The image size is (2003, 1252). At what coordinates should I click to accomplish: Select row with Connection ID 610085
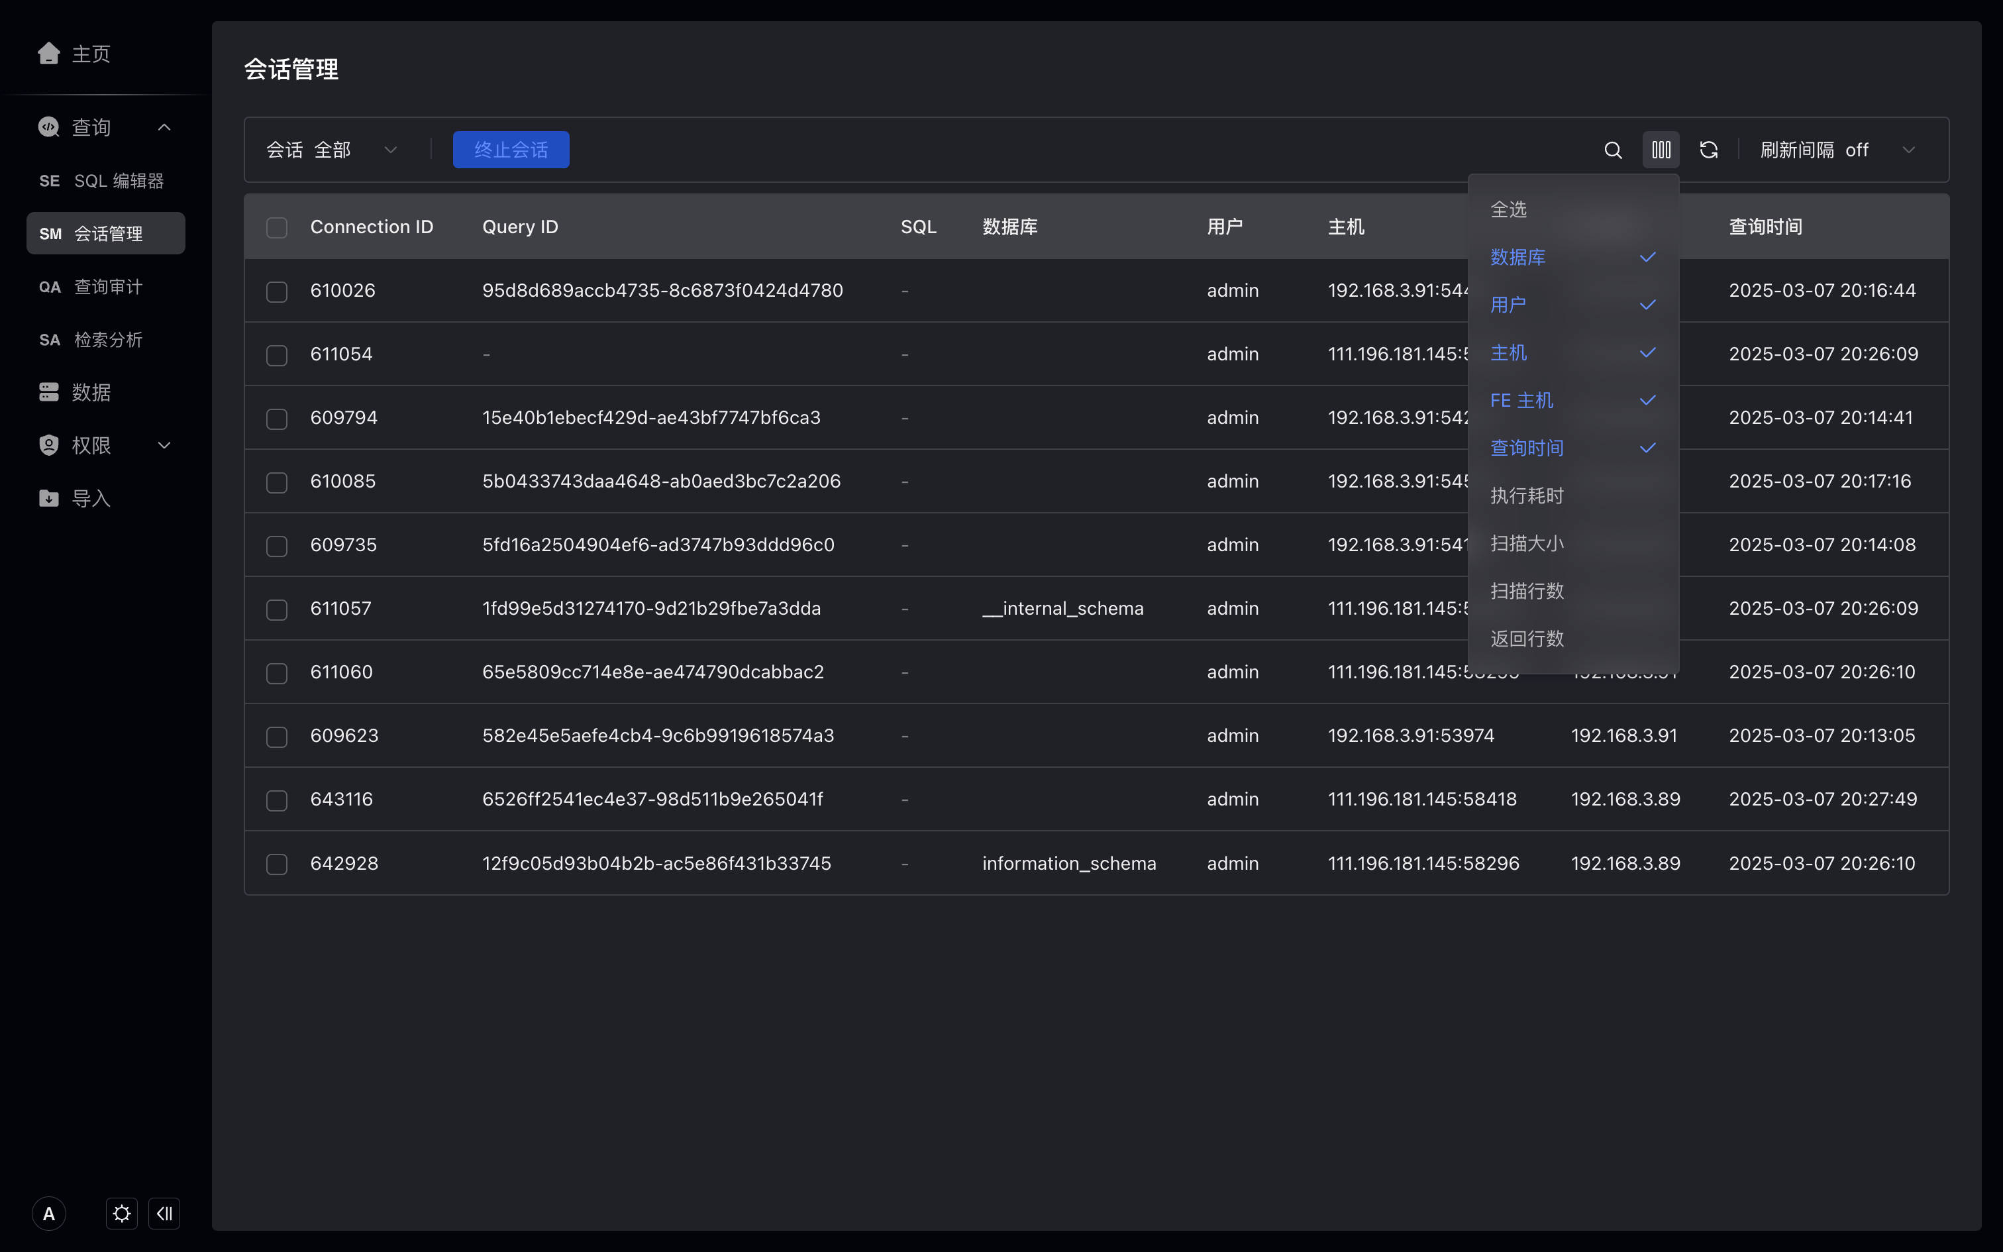click(276, 482)
